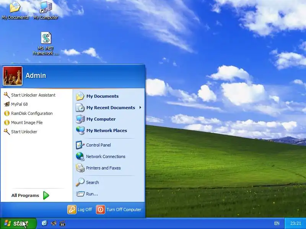The width and height of the screenshot is (306, 229).
Task: Select Mount Image File in Start menu
Action: [x=36, y=123]
